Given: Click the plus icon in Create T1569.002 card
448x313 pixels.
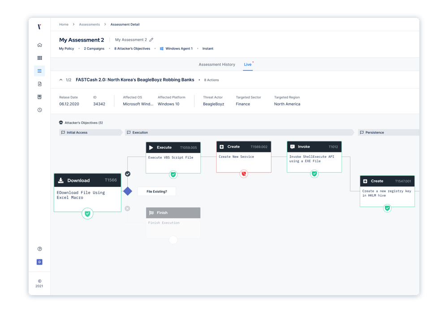Looking at the screenshot, I should pyautogui.click(x=222, y=147).
